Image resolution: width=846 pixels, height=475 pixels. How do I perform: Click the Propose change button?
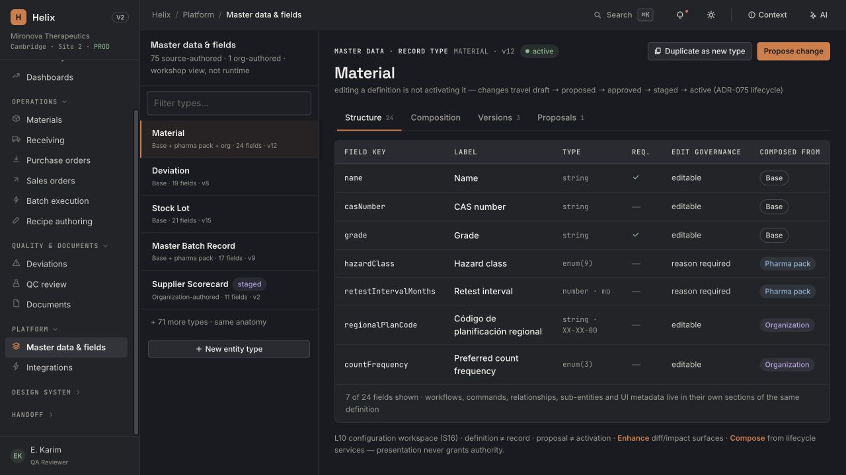[x=793, y=51]
